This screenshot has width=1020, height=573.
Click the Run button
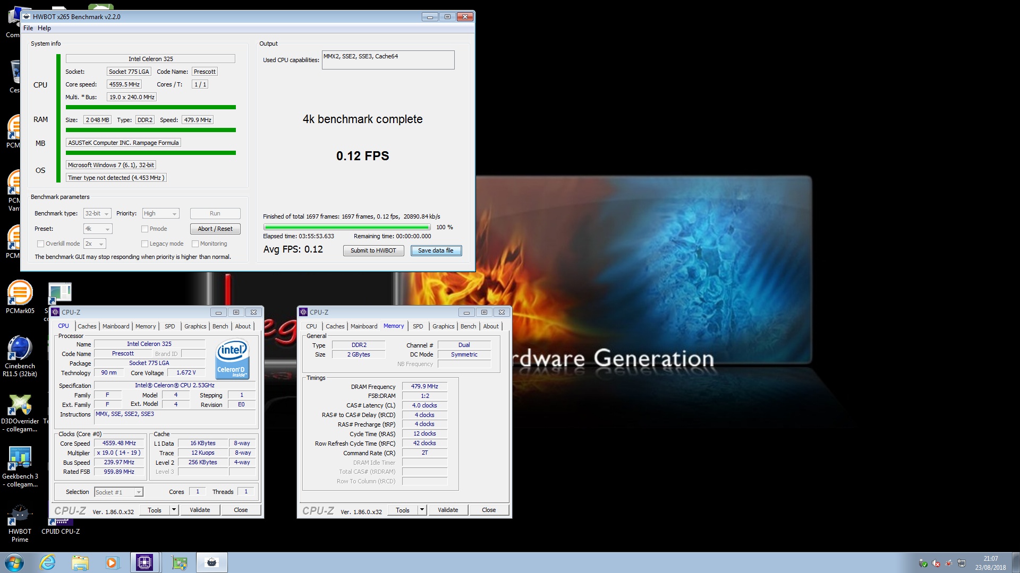(x=215, y=213)
